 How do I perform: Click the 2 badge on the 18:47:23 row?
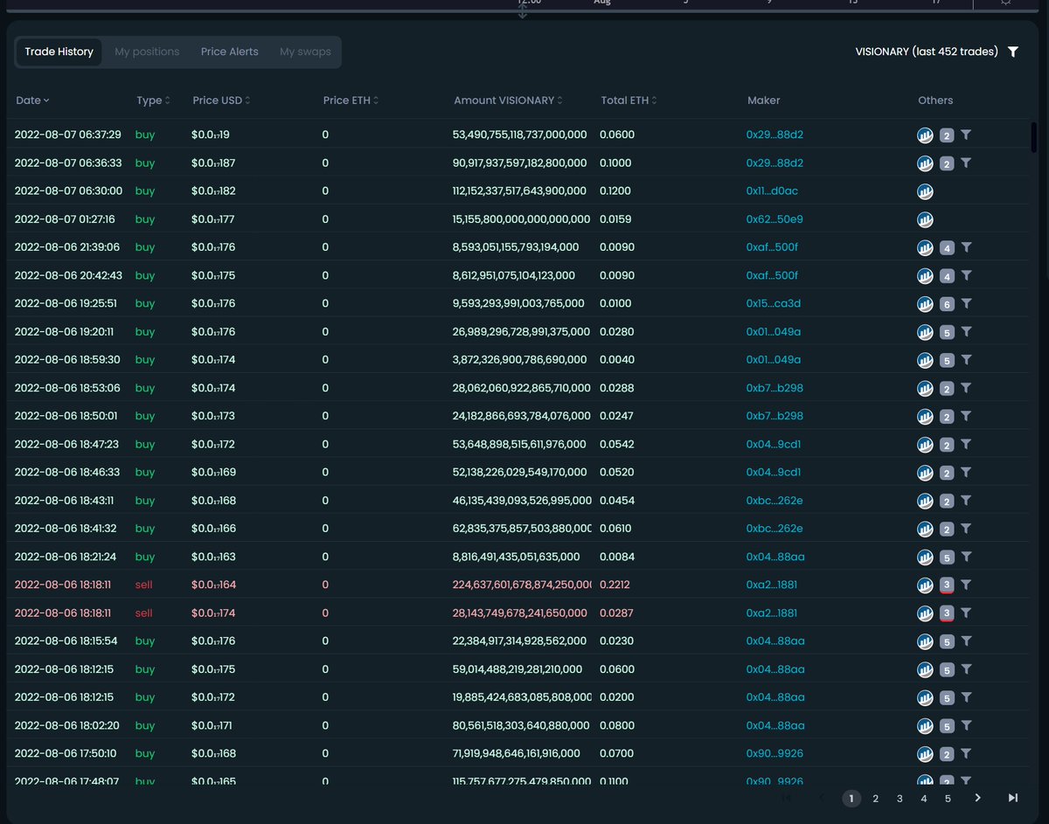947,445
